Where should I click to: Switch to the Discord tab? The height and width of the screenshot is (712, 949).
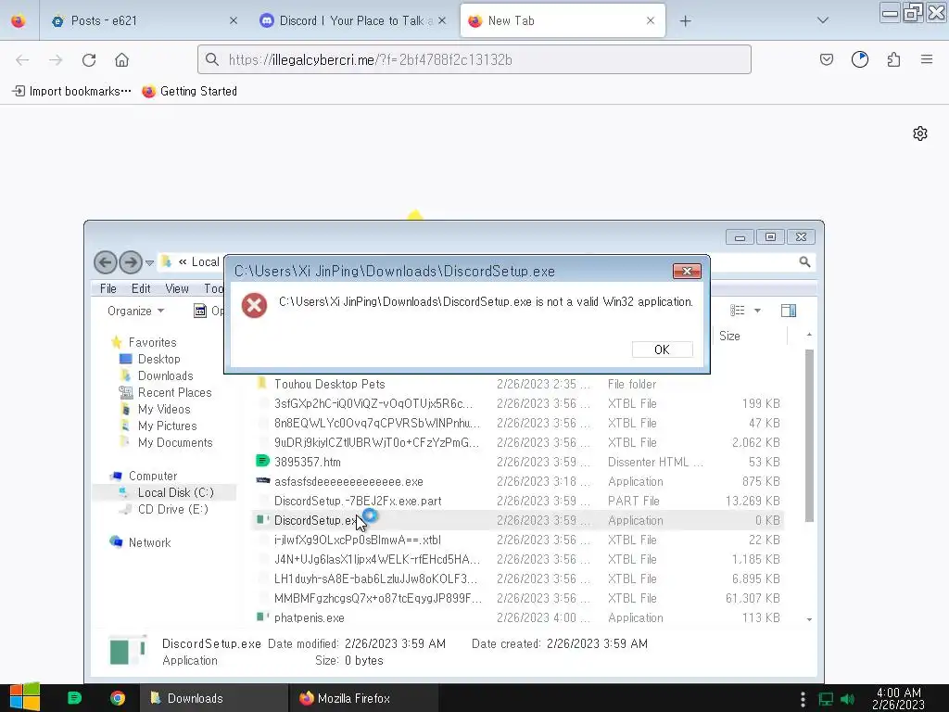pos(353,20)
